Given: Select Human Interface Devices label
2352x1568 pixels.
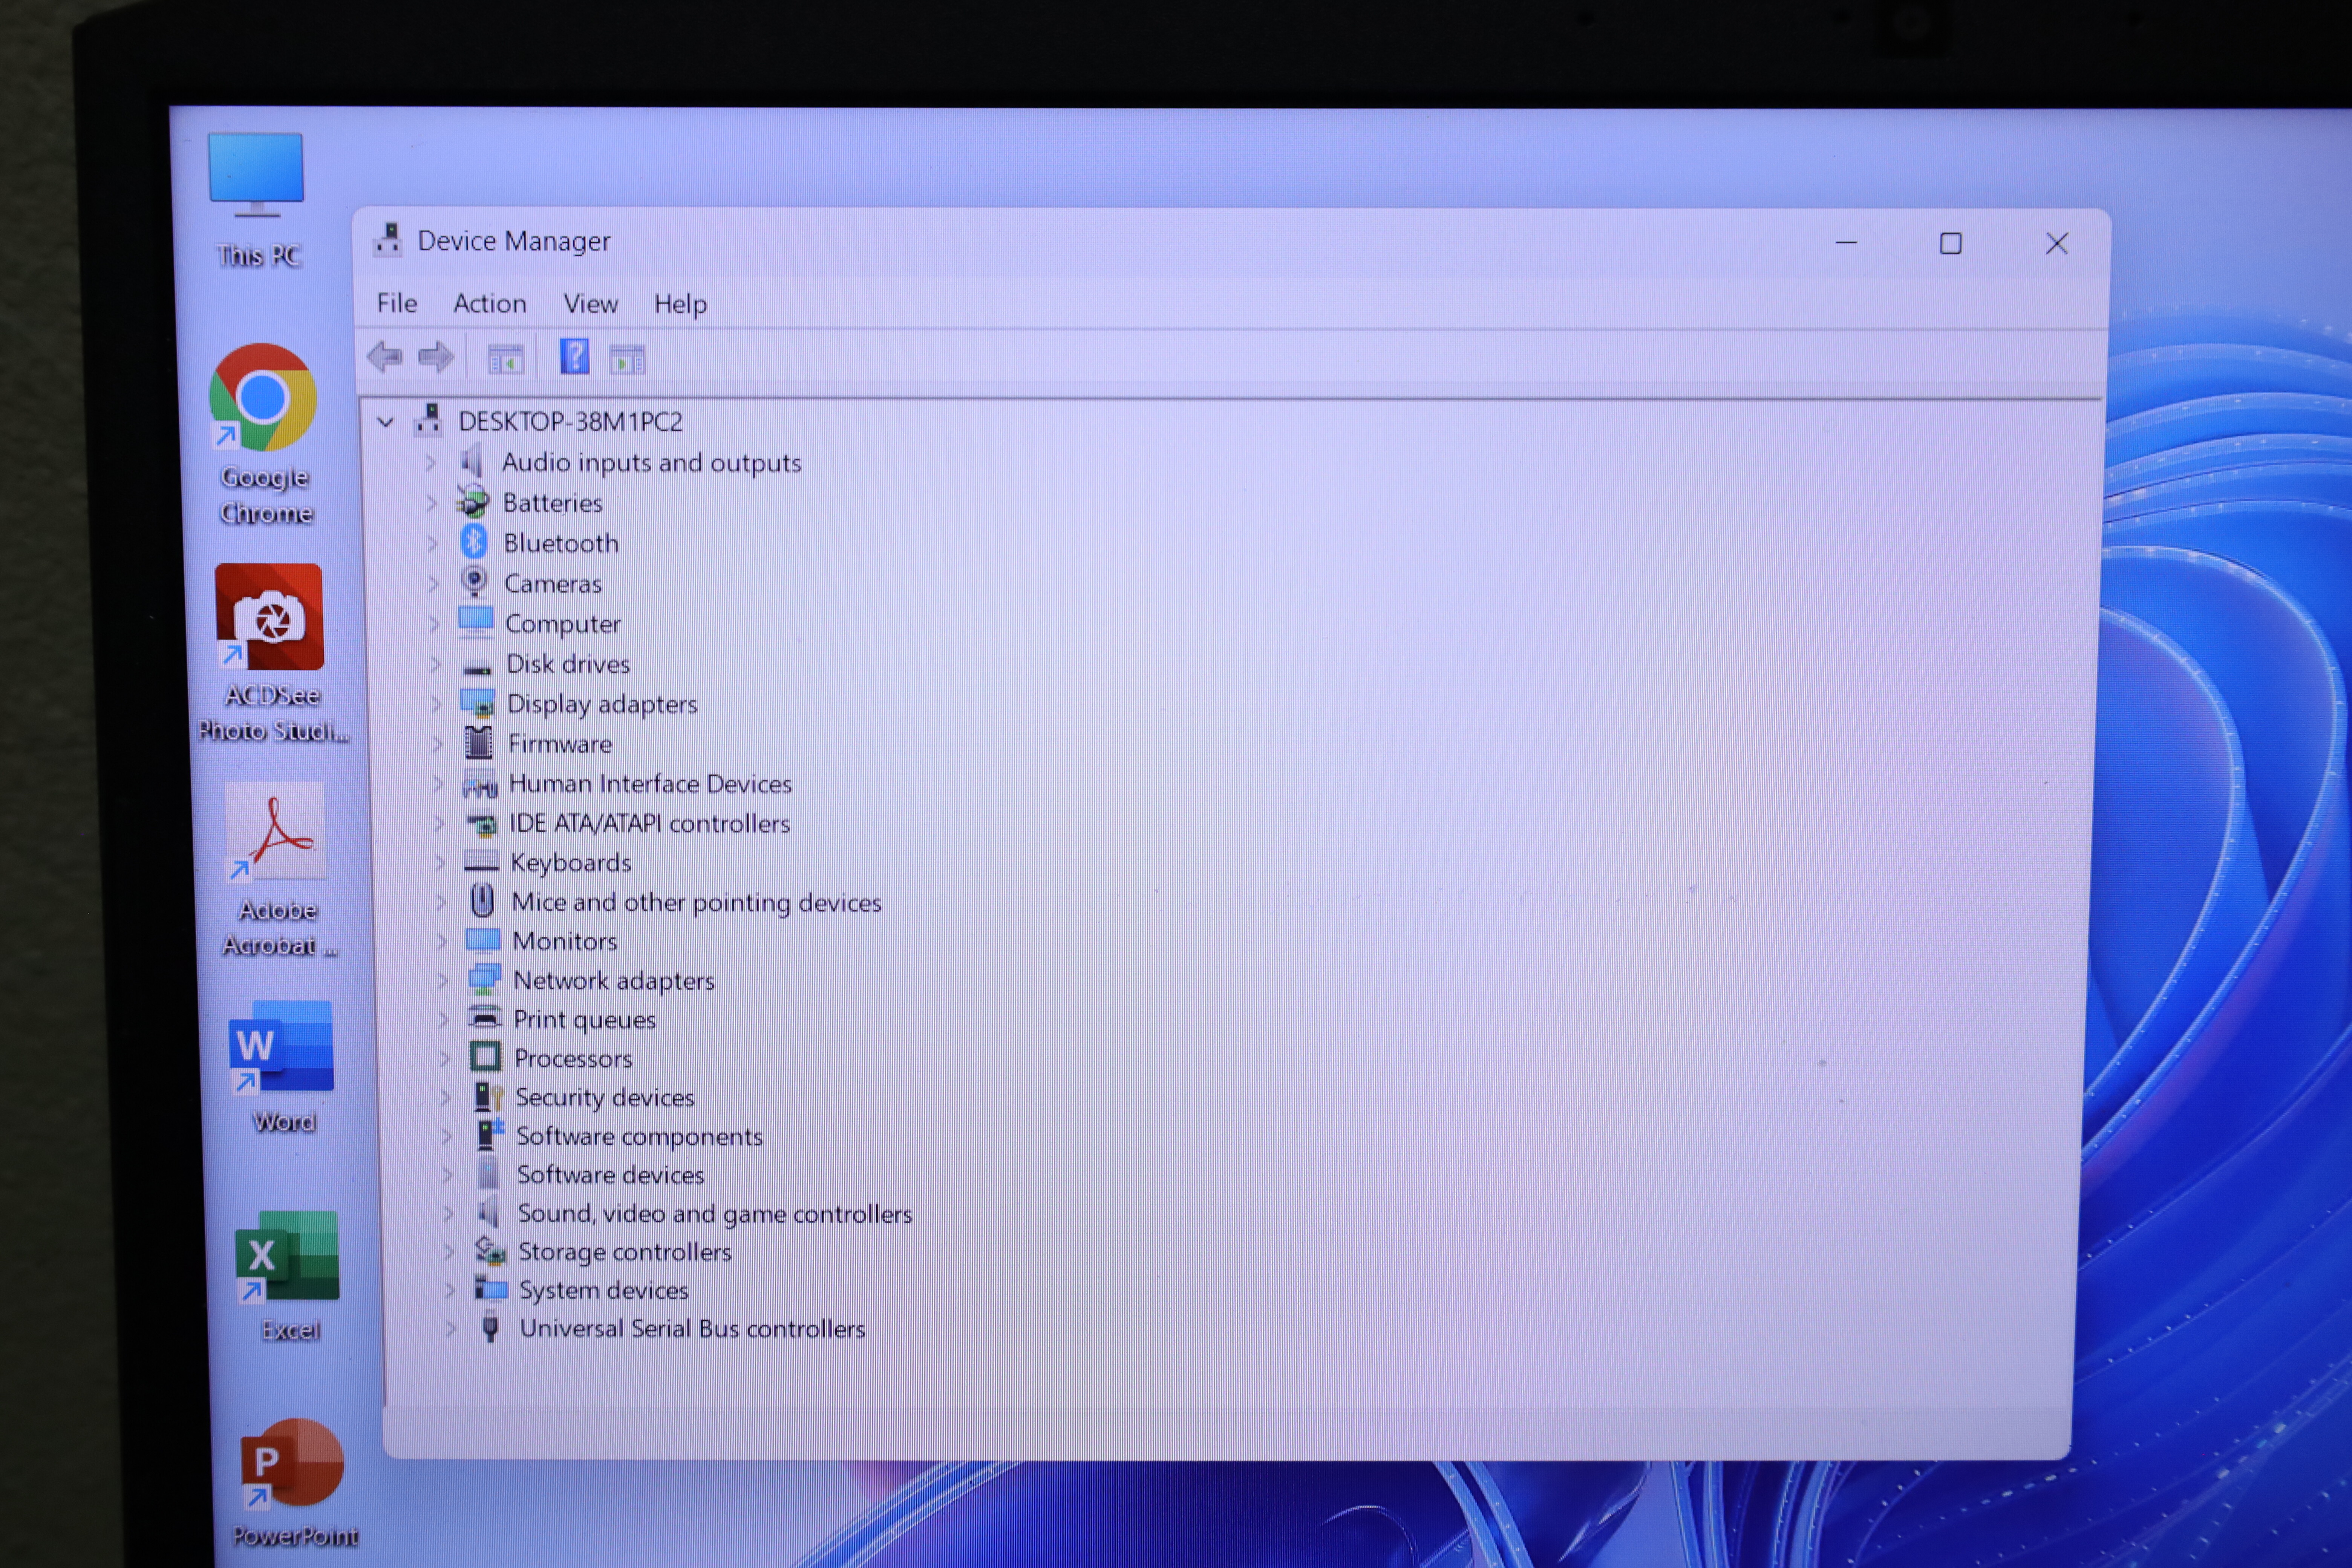Looking at the screenshot, I should tap(650, 784).
